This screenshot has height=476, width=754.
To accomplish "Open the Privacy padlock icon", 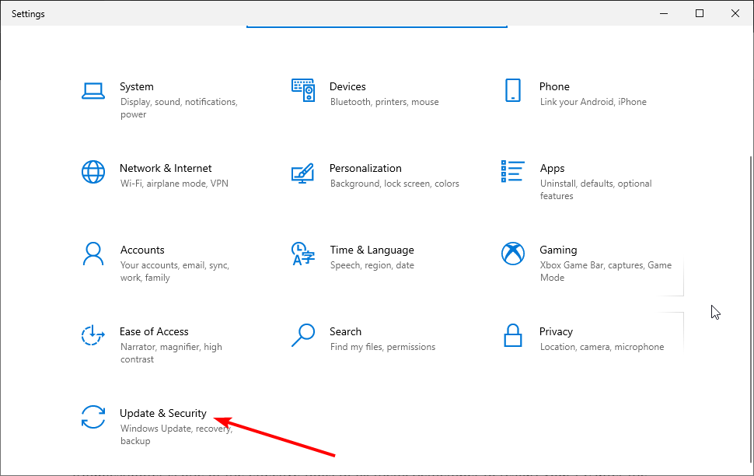I will point(512,335).
